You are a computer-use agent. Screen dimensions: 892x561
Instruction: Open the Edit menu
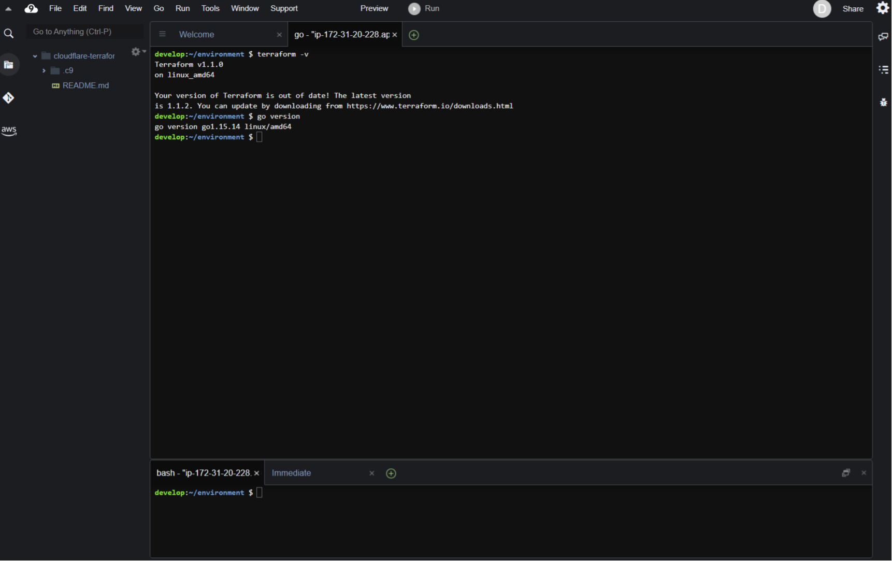(x=80, y=8)
